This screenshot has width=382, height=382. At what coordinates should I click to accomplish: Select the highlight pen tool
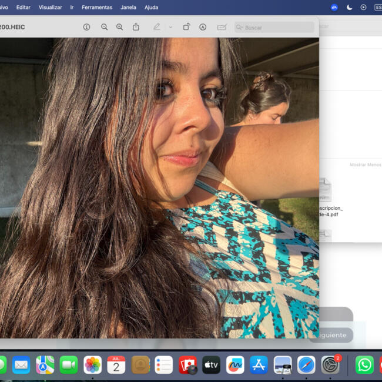coord(157,27)
